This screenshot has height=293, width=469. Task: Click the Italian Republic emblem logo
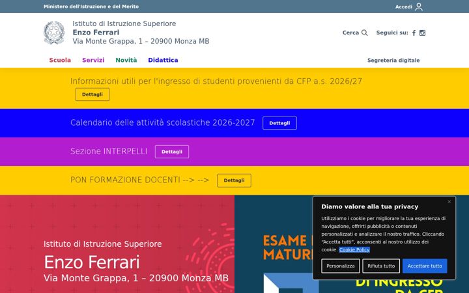54,33
